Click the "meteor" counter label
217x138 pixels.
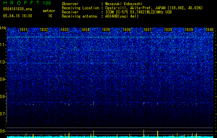click(x=49, y=11)
